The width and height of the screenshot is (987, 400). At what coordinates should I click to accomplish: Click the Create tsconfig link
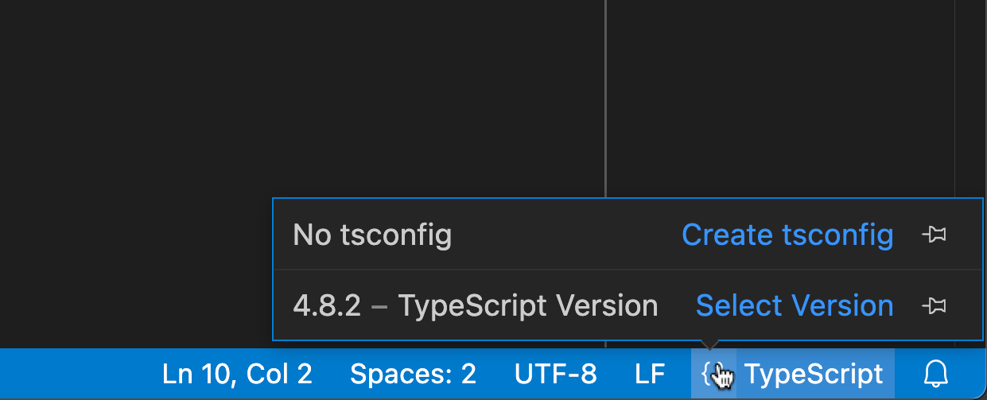tap(787, 235)
